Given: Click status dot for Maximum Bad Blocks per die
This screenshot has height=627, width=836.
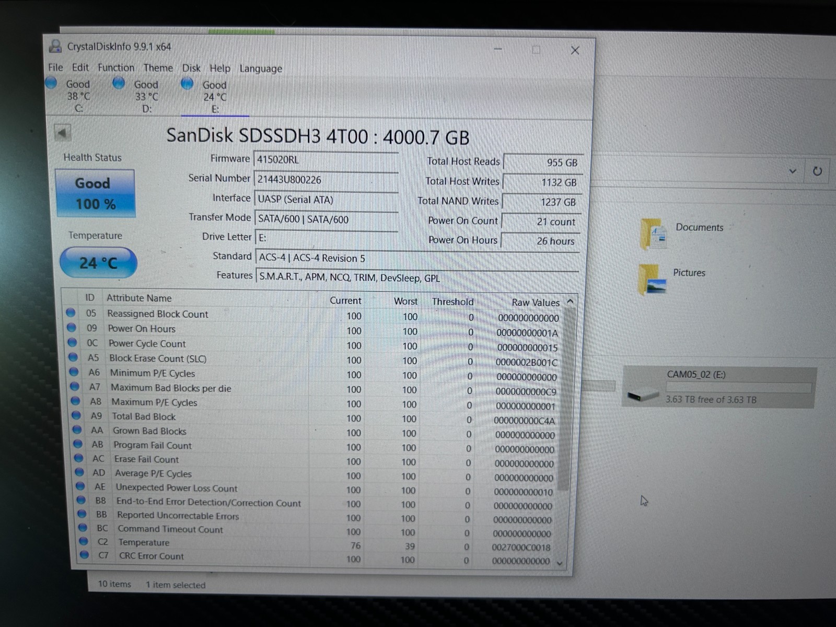Looking at the screenshot, I should coord(75,386).
